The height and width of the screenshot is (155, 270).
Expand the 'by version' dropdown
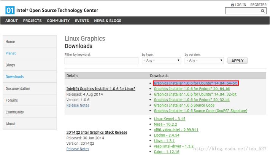[x=204, y=61]
